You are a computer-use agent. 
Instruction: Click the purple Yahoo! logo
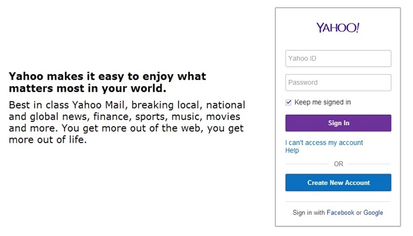coord(338,27)
